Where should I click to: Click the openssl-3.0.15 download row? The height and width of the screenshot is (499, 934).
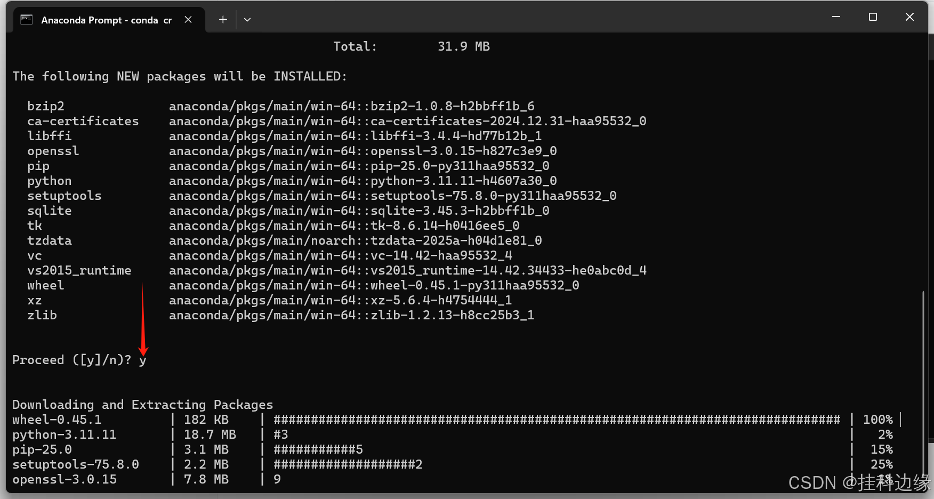453,479
